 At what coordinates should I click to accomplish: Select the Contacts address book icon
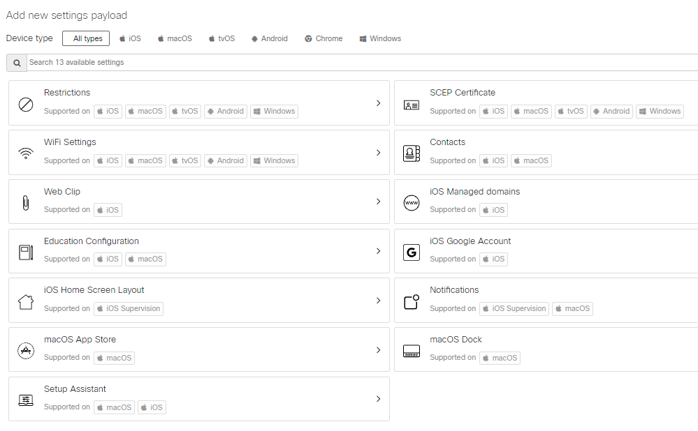(x=411, y=152)
